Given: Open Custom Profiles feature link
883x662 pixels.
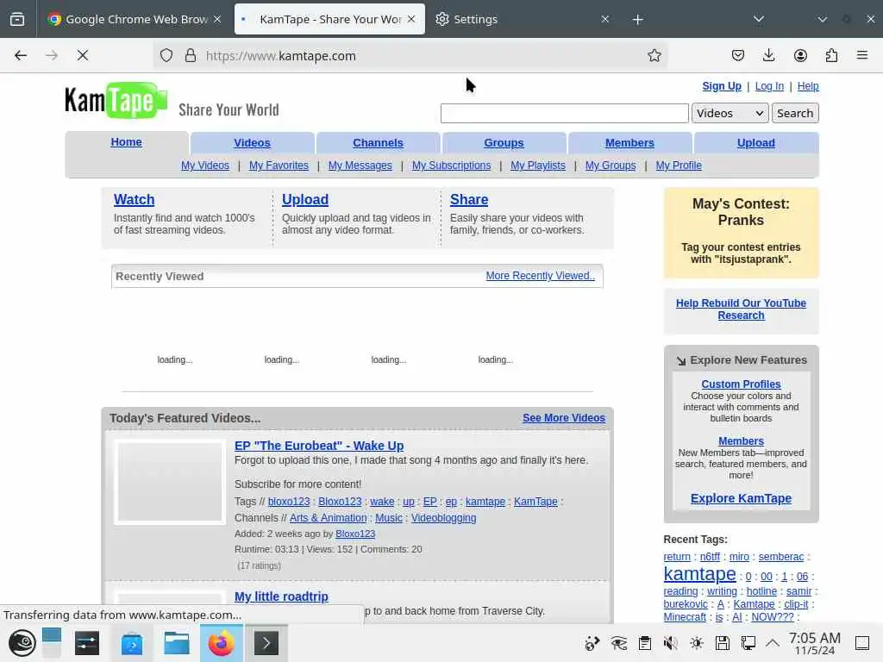Looking at the screenshot, I should (x=741, y=384).
